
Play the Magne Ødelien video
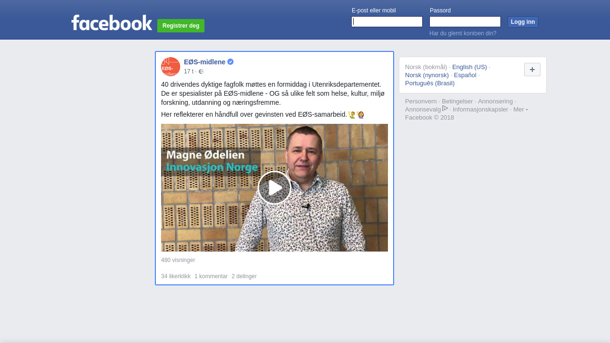coord(274,188)
